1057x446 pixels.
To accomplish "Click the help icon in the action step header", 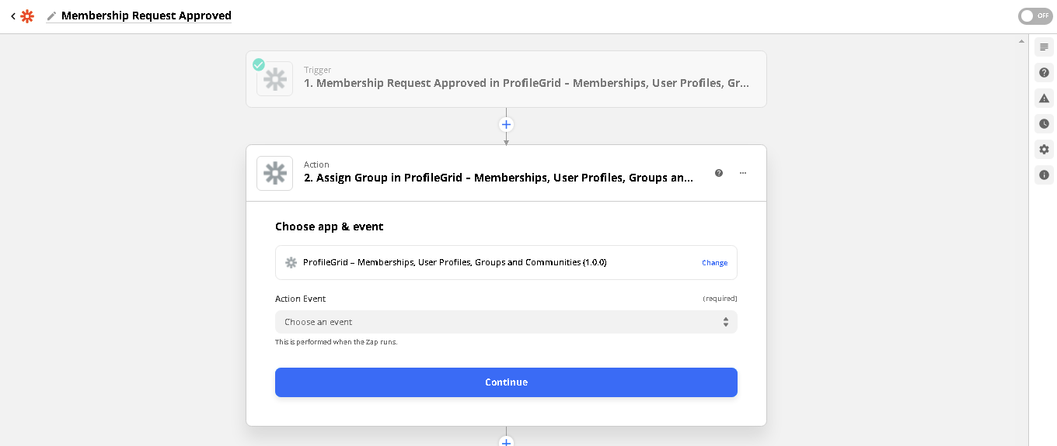I will point(719,173).
